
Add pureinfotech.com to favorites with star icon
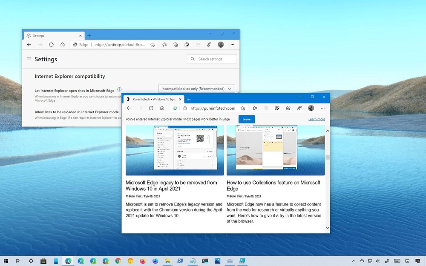tap(243, 108)
